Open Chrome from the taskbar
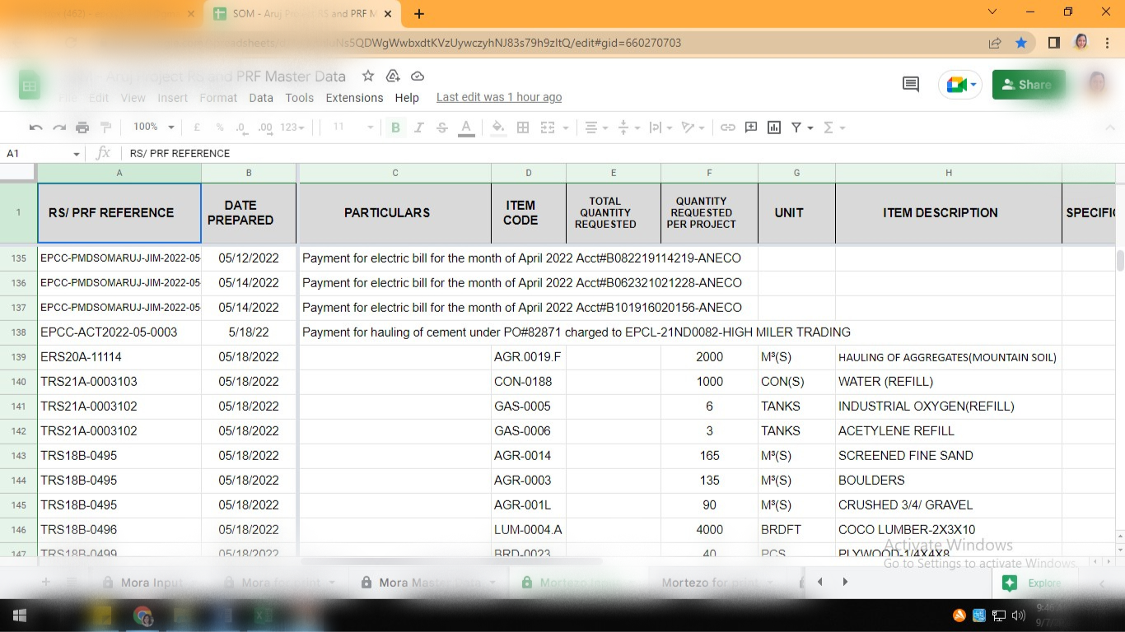Image resolution: width=1125 pixels, height=632 pixels. (x=142, y=616)
